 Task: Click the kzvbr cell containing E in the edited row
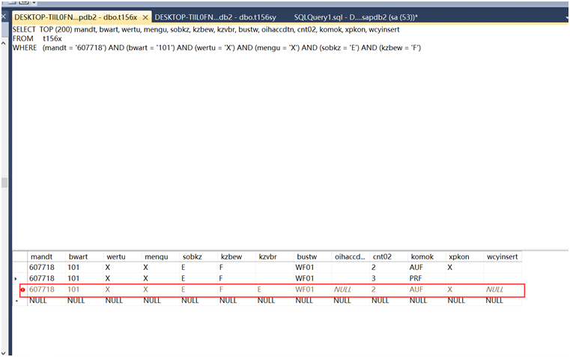274,289
